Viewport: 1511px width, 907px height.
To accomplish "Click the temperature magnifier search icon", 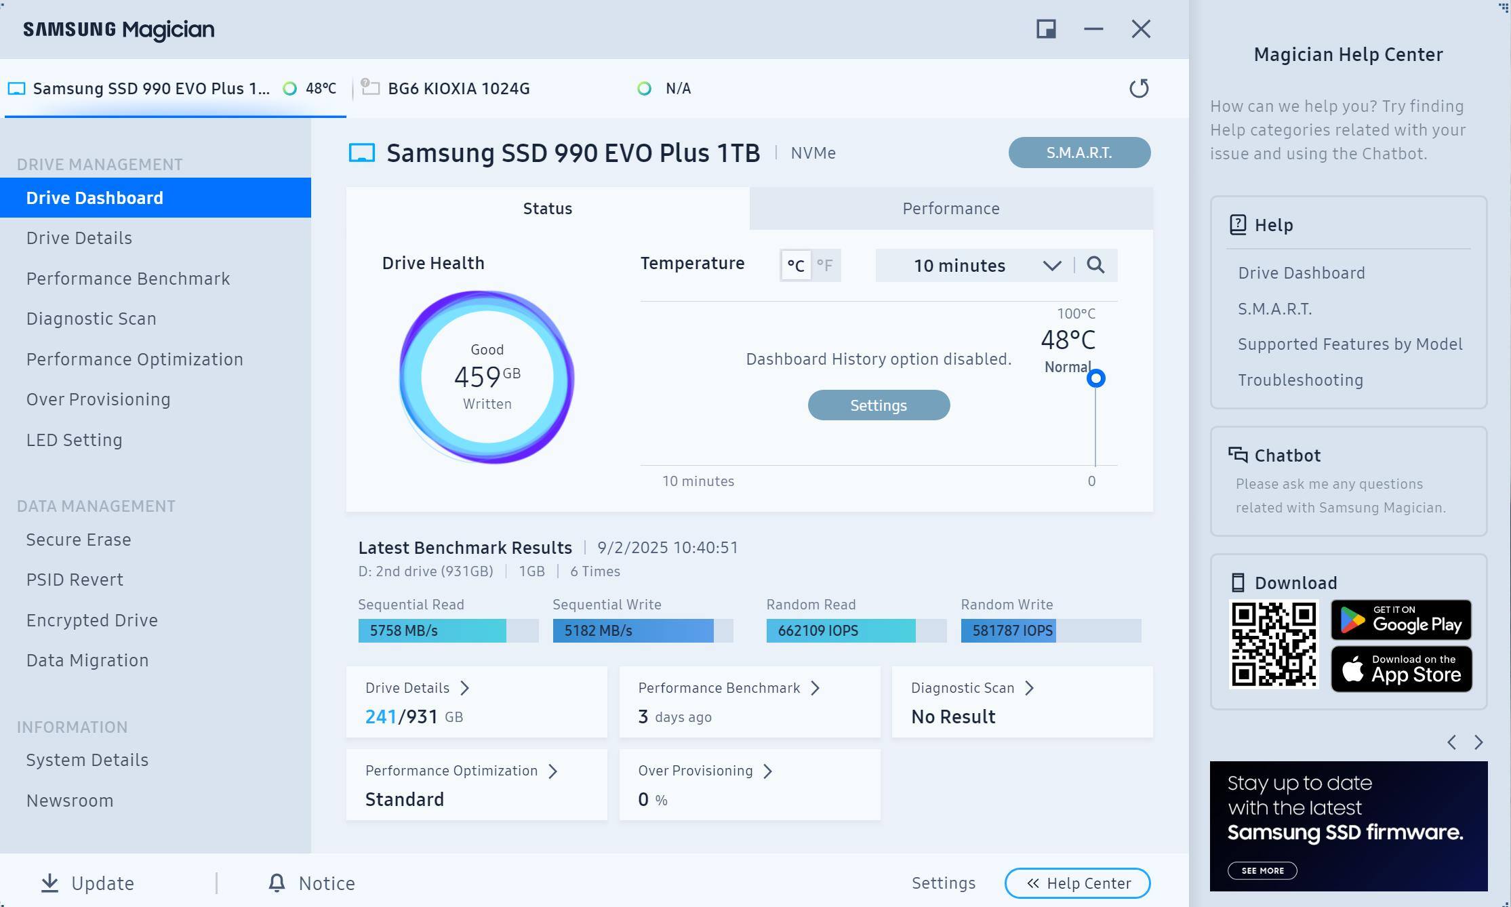I will (1095, 265).
